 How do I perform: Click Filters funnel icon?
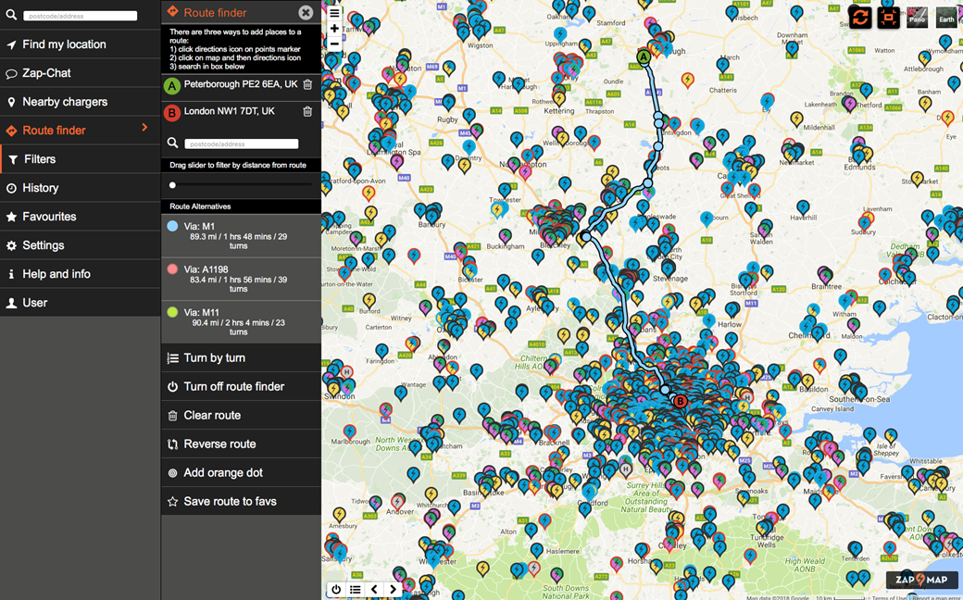pyautogui.click(x=13, y=159)
